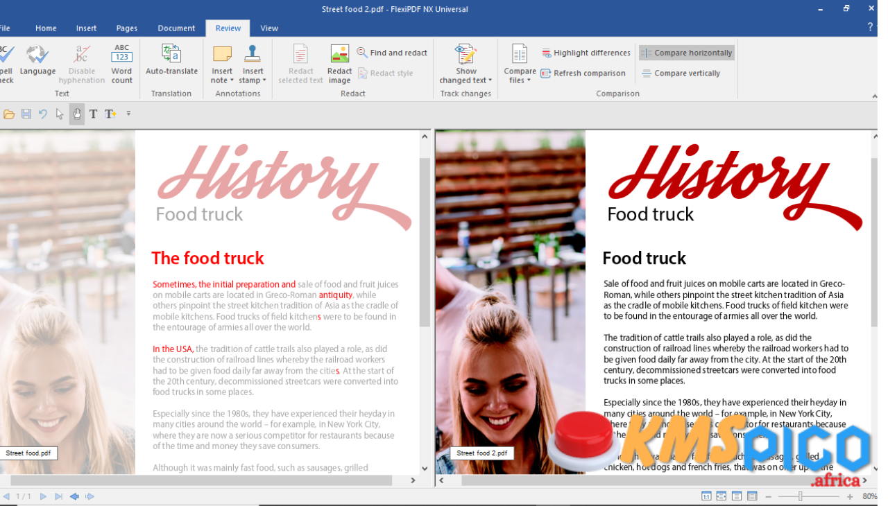The height and width of the screenshot is (506, 888).
Task: Open the Language settings button
Action: pos(37,60)
